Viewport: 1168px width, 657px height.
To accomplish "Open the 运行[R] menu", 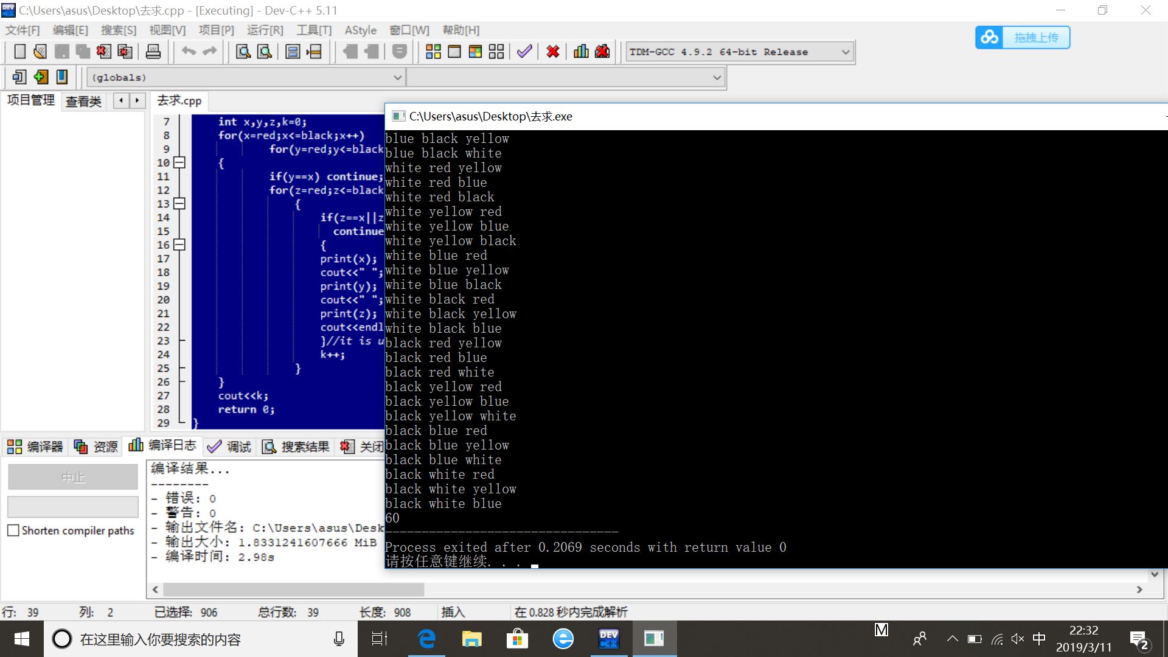I will 265,30.
